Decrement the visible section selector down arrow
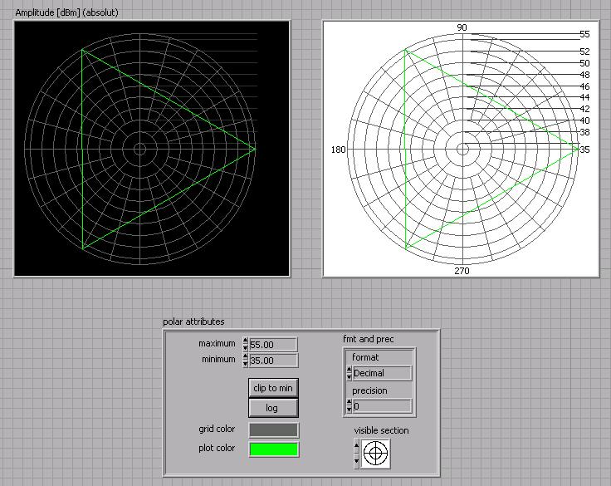The height and width of the screenshot is (486, 611). click(356, 459)
